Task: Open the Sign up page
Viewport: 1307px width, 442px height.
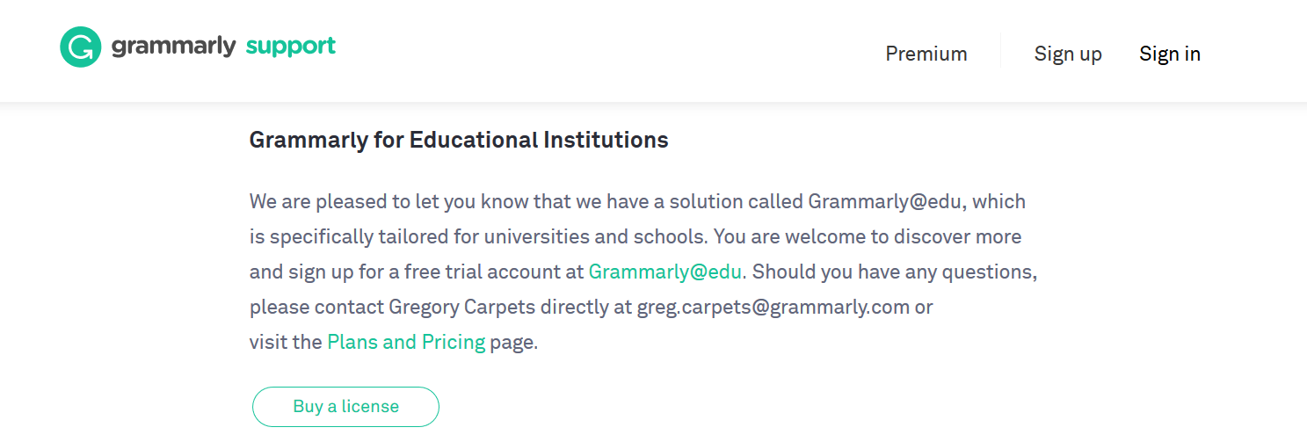Action: 1067,54
